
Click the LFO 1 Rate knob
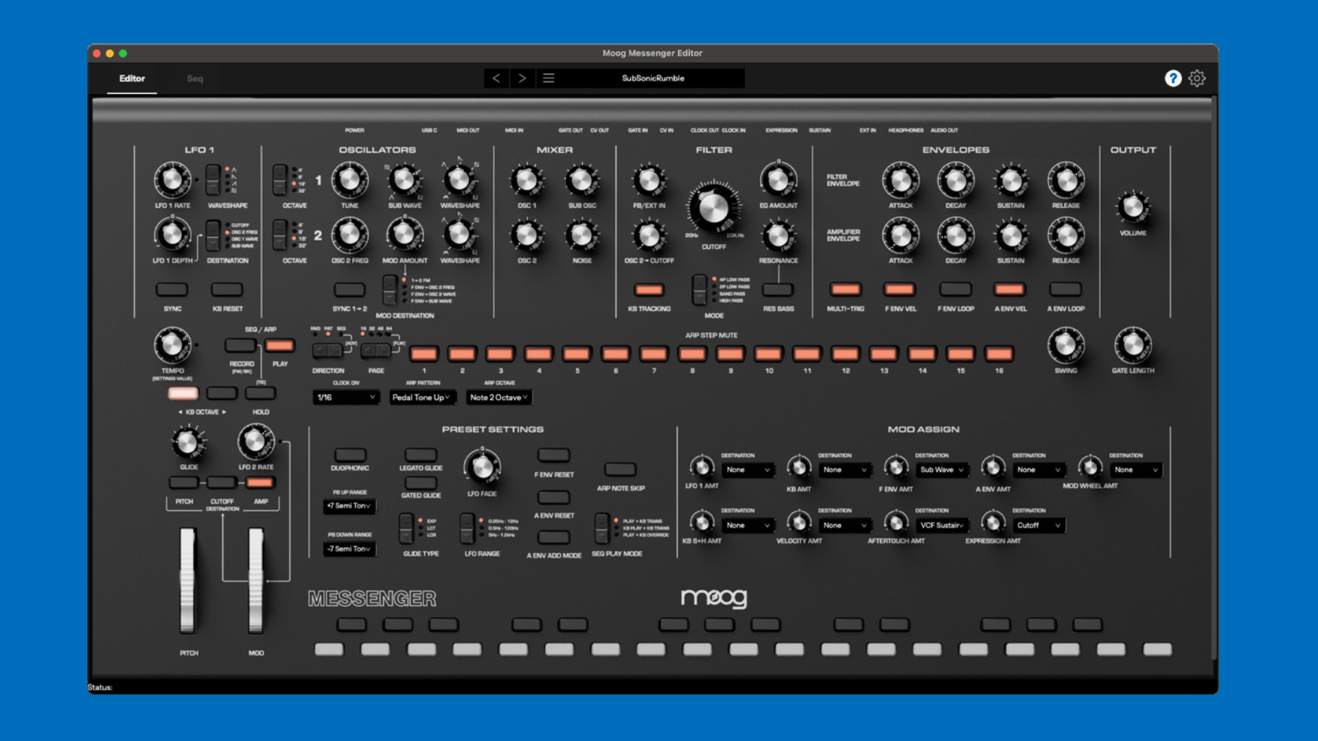click(x=172, y=180)
